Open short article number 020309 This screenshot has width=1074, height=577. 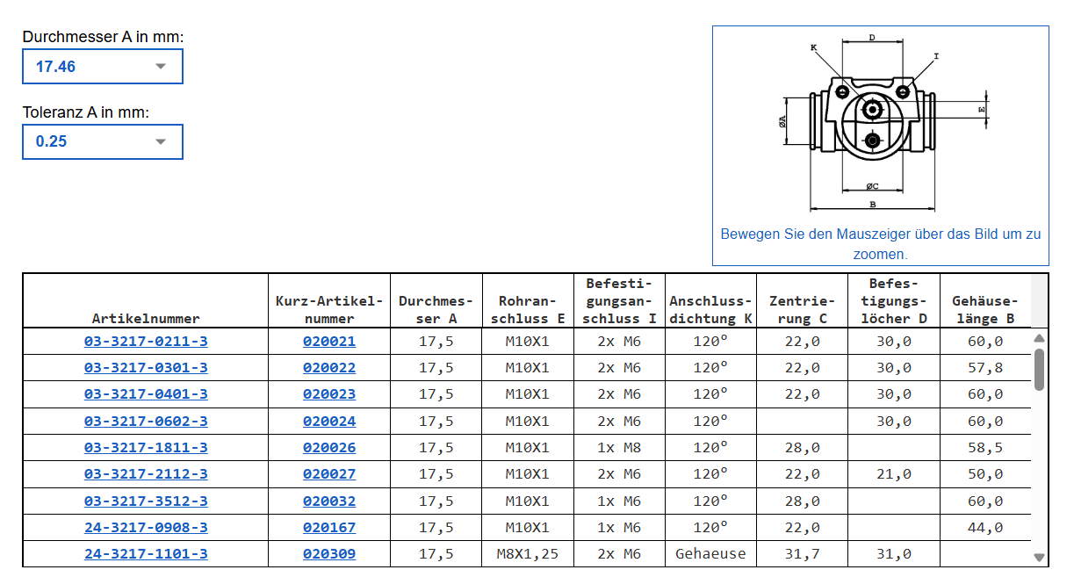click(329, 554)
